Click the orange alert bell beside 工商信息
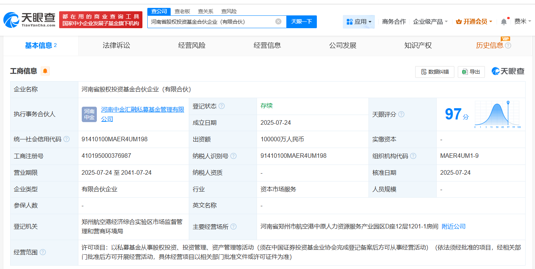 tap(45, 71)
